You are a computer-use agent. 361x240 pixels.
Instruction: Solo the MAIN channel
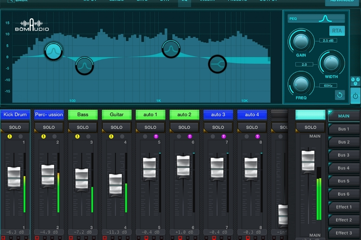310,128
